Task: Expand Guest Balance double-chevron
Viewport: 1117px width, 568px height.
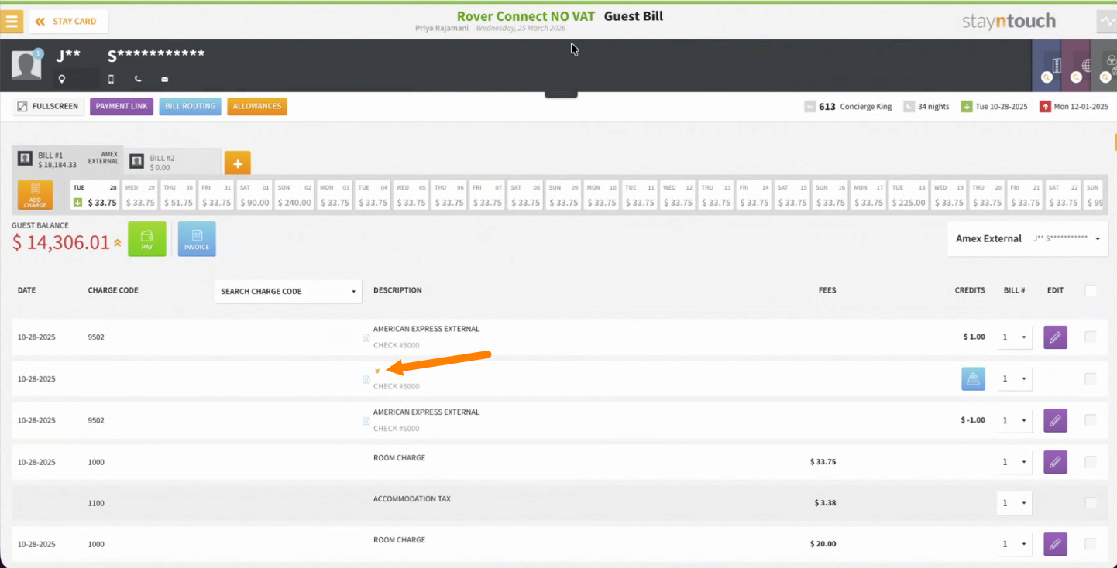Action: (x=118, y=243)
